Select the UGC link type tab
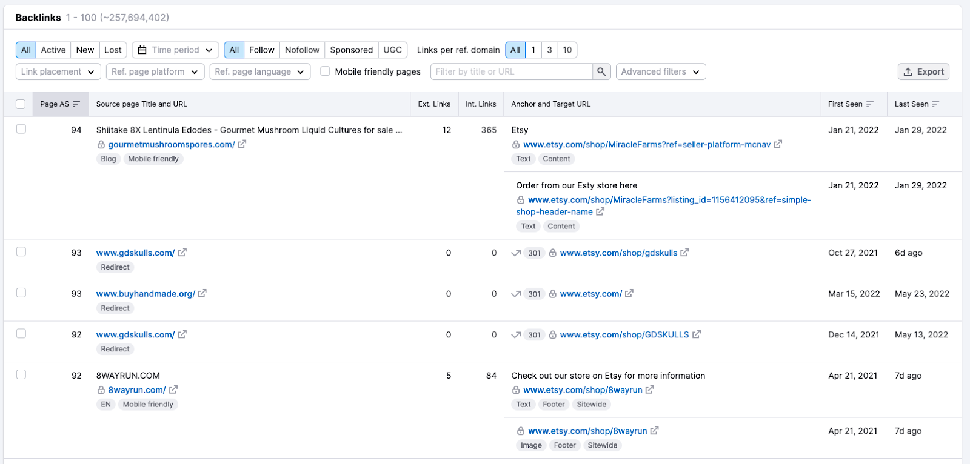The height and width of the screenshot is (464, 970). point(393,50)
